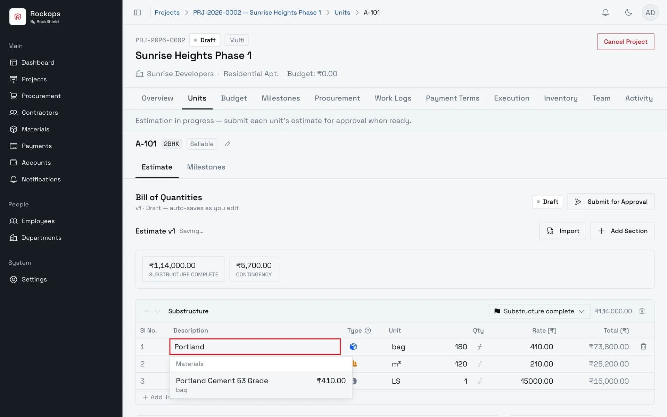
Task: Move Substructure section up arrow
Action: click(x=147, y=311)
